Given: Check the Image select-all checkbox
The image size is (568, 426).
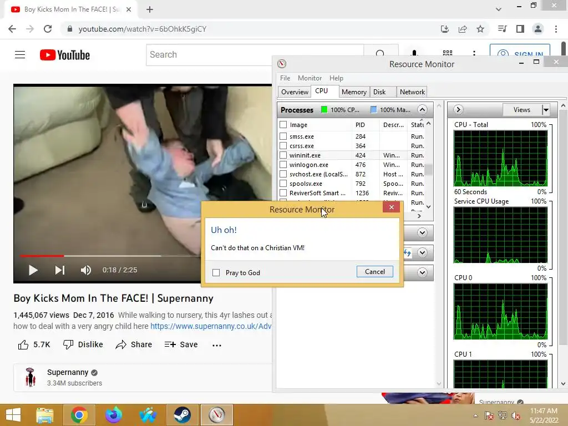Looking at the screenshot, I should point(283,125).
